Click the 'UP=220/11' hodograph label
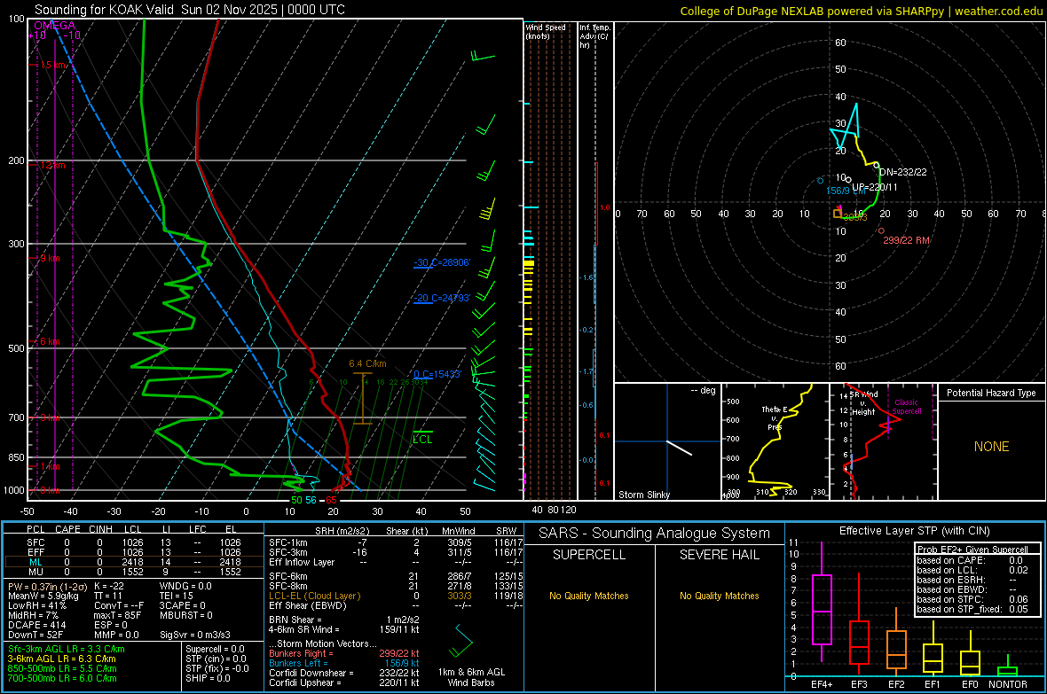 point(875,188)
